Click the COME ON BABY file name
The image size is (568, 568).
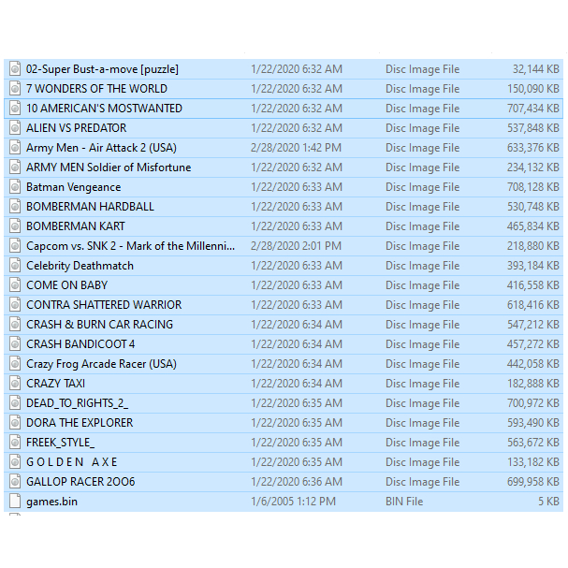pyautogui.click(x=66, y=285)
